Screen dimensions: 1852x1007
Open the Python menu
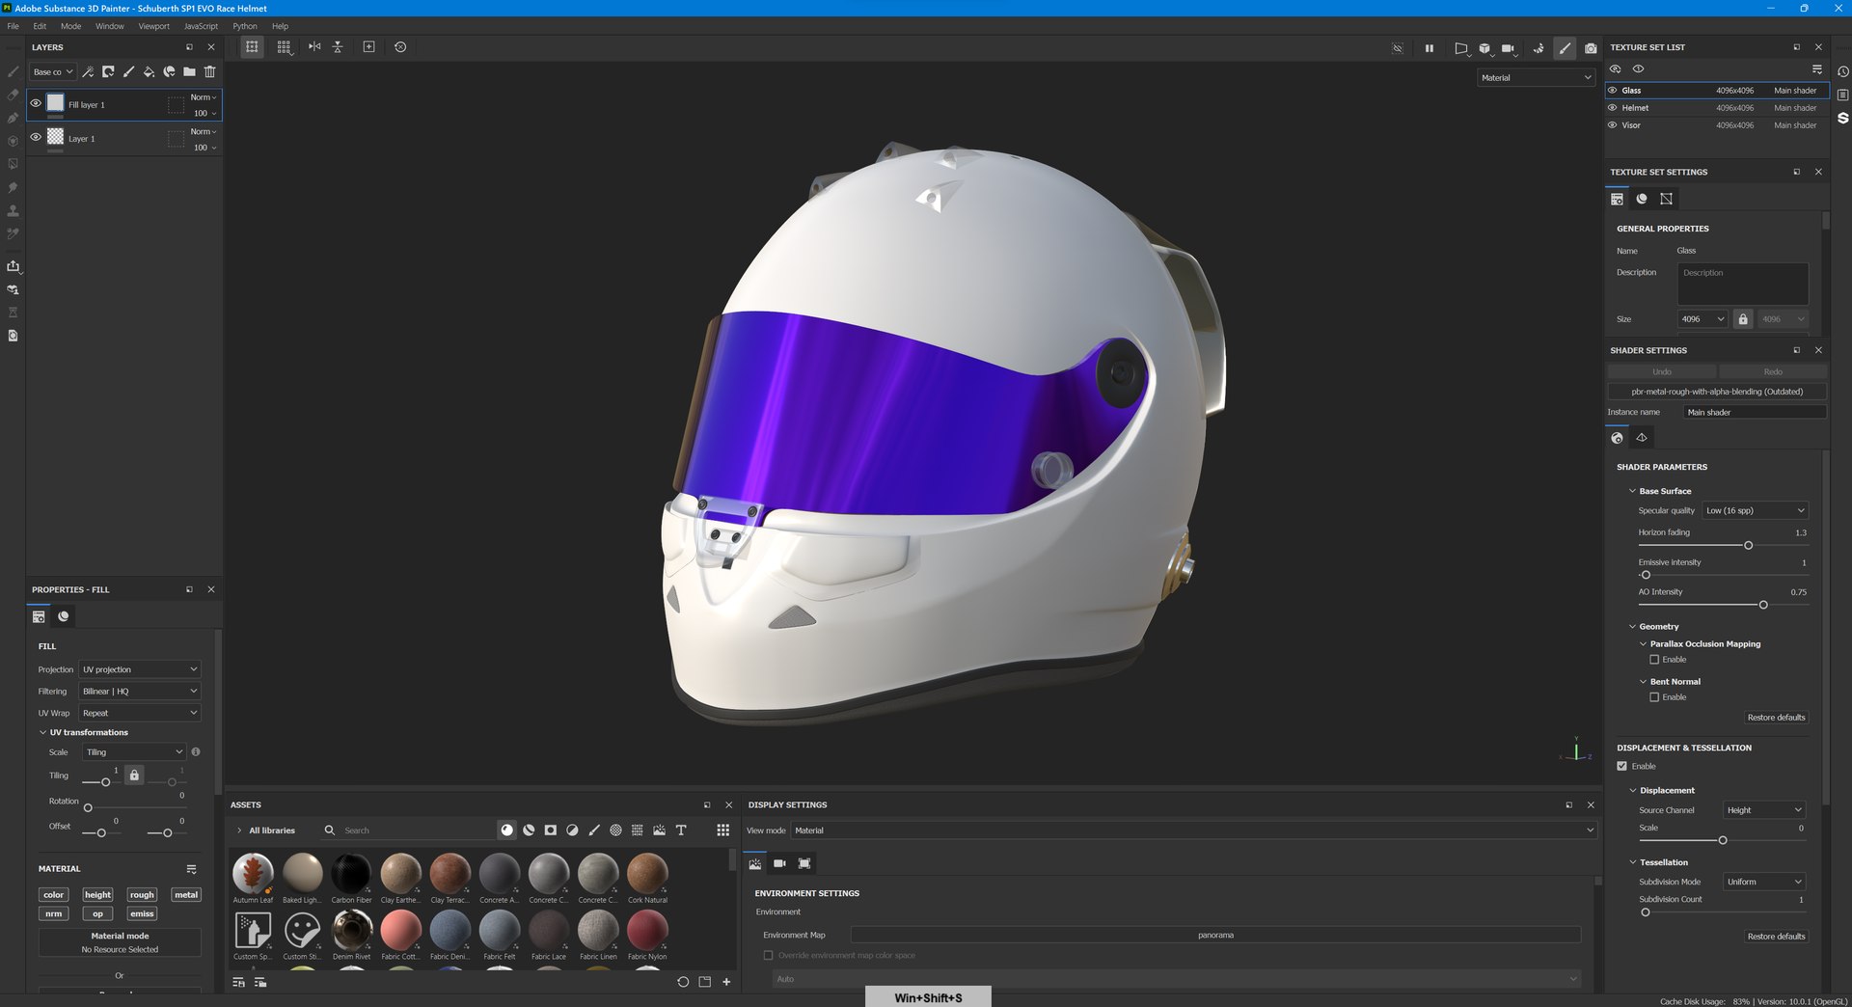point(245,26)
